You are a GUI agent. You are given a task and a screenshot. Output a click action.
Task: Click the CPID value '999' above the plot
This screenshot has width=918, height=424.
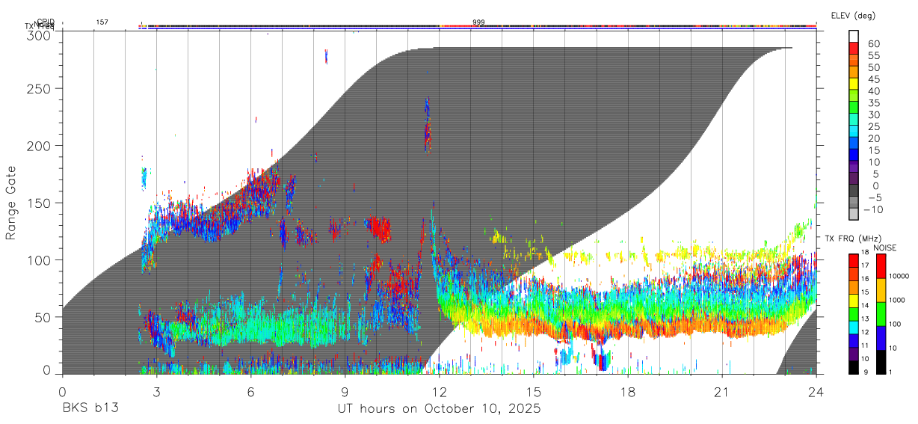click(478, 22)
